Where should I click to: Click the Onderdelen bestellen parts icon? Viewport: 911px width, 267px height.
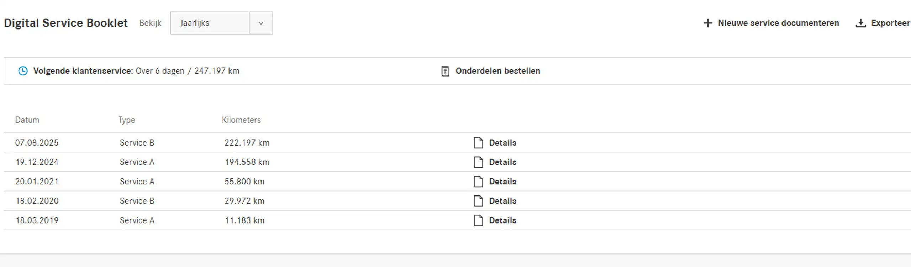(445, 71)
